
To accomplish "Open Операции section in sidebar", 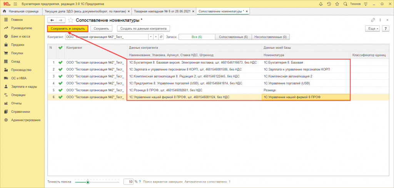I will coord(18,95).
